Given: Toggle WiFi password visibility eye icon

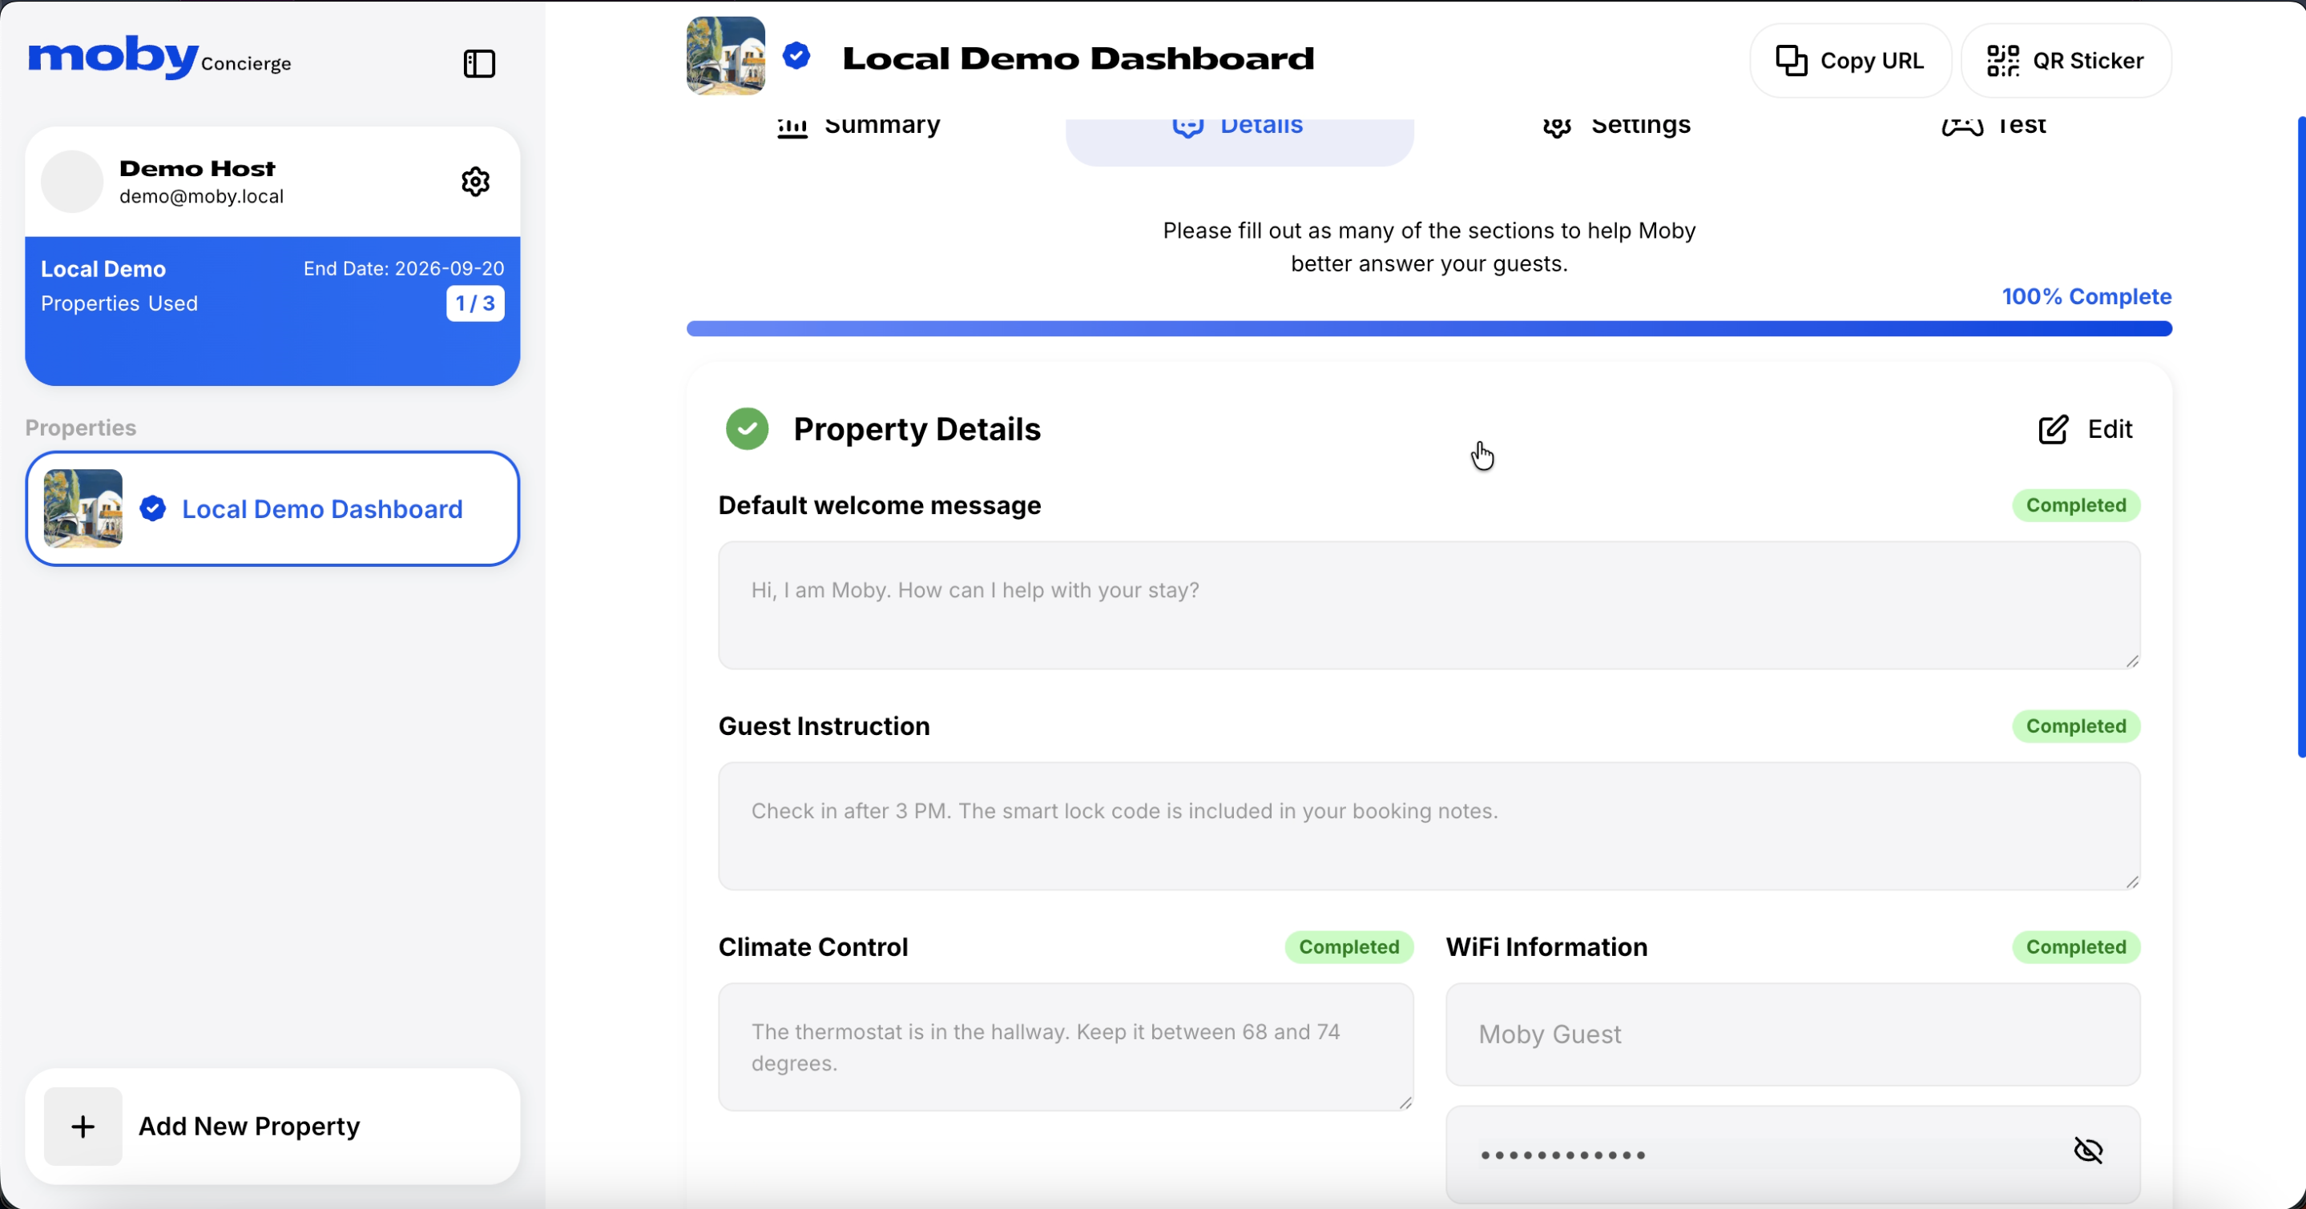Looking at the screenshot, I should coord(2087,1151).
